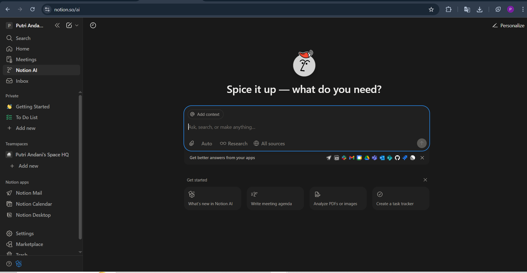
Task: Click the Slack app connection icon
Action: 344,158
